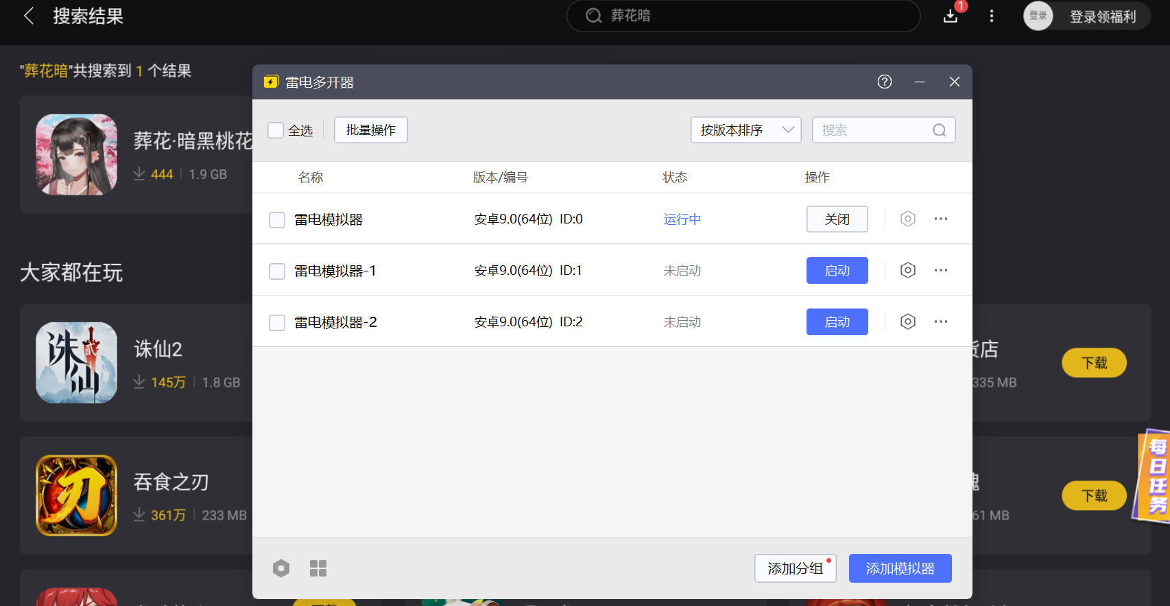
Task: Click the 诛仙2 title text
Action: coord(158,349)
